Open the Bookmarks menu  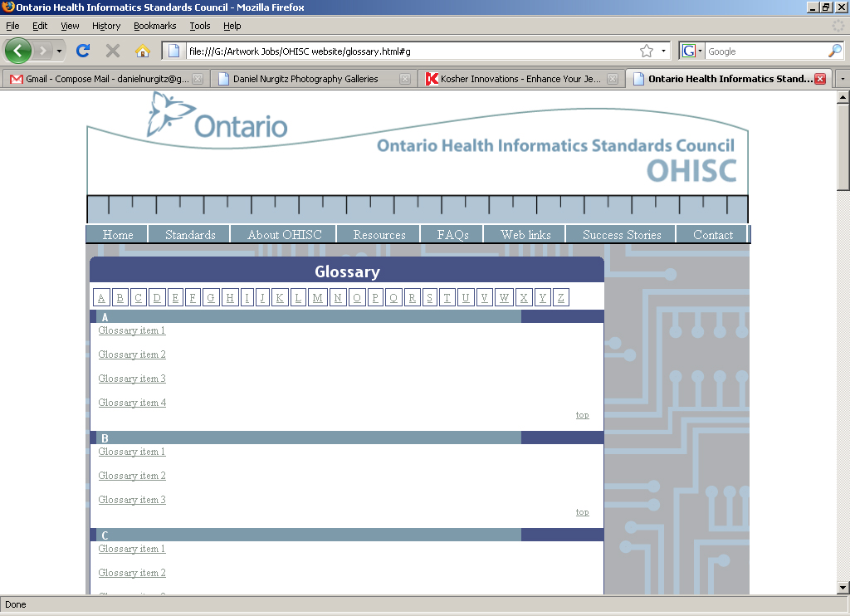point(155,26)
